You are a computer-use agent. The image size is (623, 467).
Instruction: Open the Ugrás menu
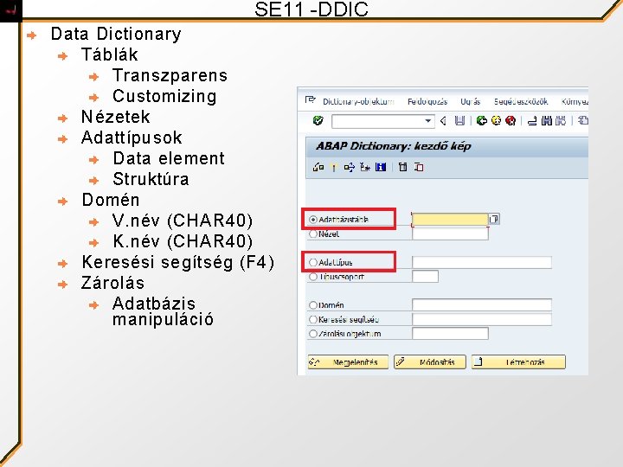471,102
